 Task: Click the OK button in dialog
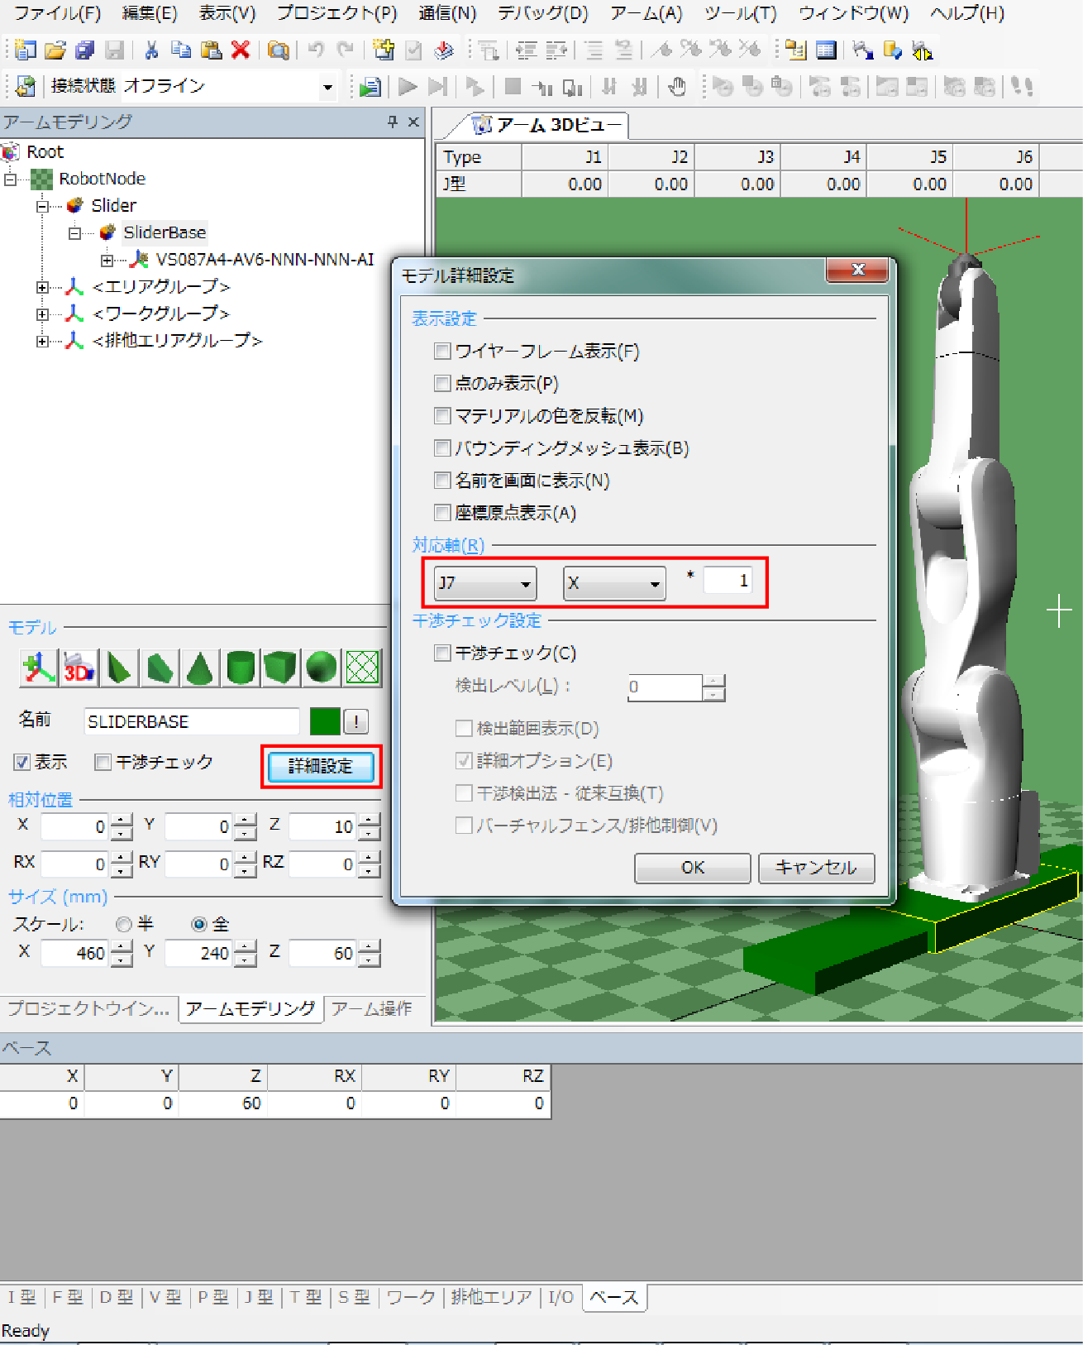[692, 868]
